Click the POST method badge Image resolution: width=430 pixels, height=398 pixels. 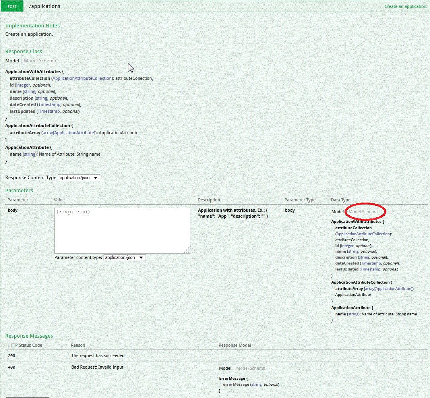click(12, 6)
